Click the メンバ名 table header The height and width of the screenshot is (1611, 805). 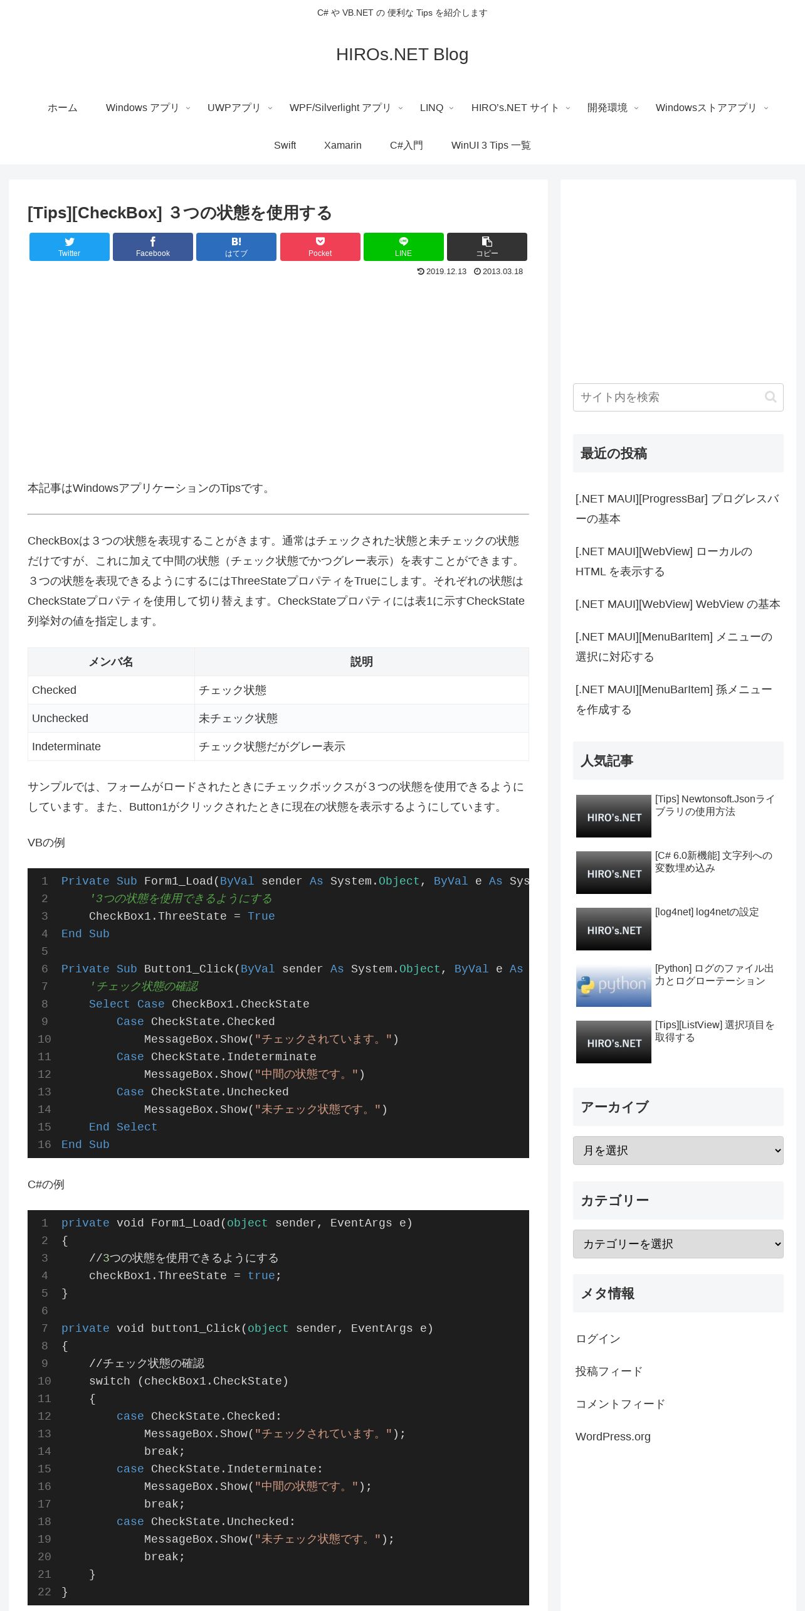coord(111,662)
